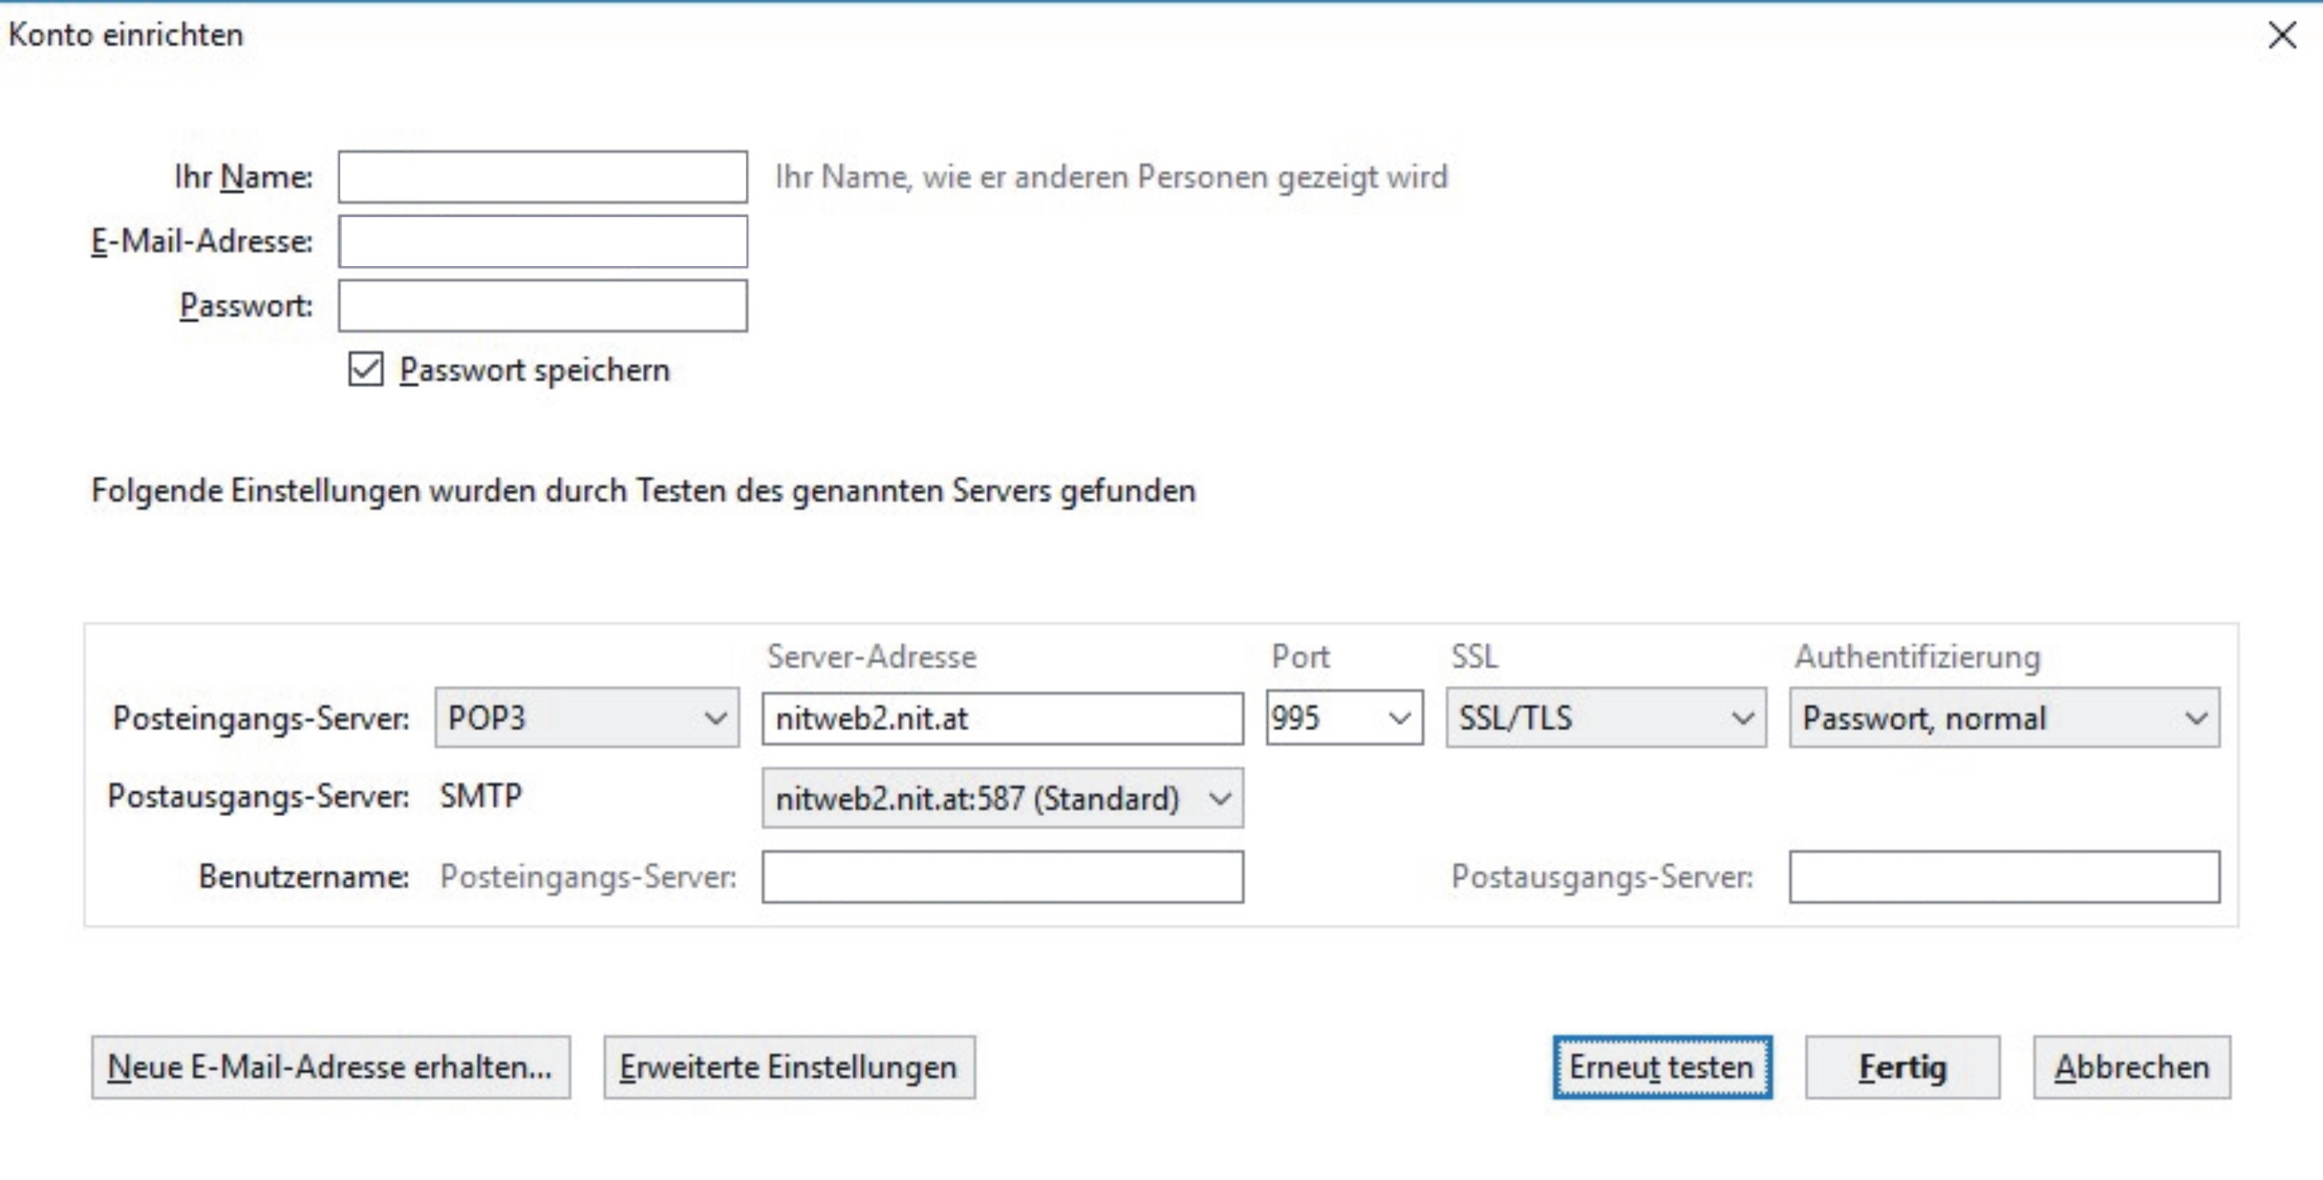Open Erweiterte Einstellungen
2323x1180 pixels.
[789, 1068]
